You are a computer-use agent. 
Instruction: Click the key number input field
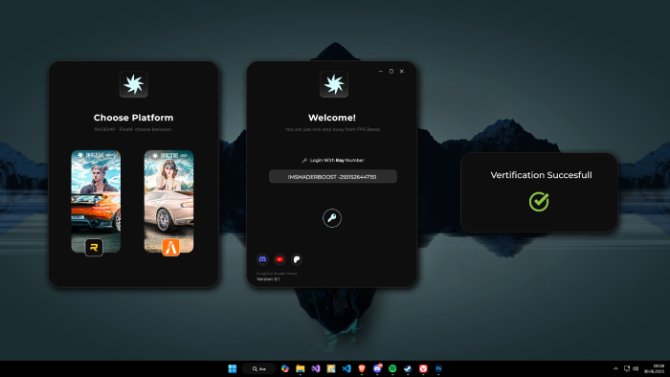point(333,176)
